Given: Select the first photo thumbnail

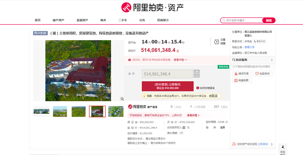Looking at the screenshot, I should pos(41,111).
